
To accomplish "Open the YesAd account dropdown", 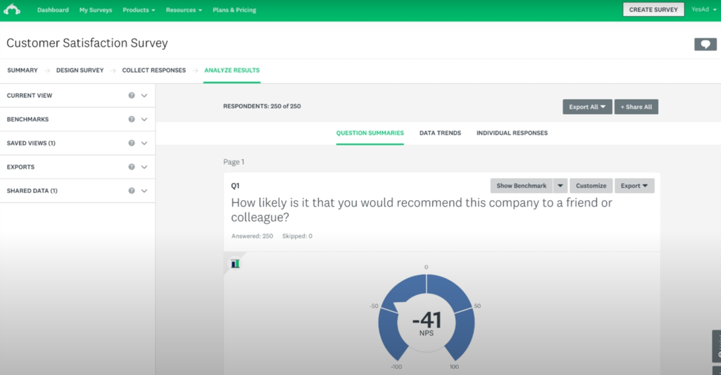I will tap(704, 9).
